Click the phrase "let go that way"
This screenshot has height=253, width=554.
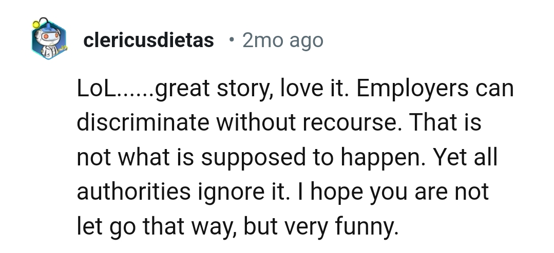point(155,225)
